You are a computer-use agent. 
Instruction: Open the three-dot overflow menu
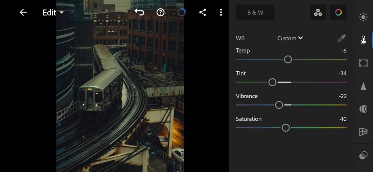pyautogui.click(x=221, y=12)
